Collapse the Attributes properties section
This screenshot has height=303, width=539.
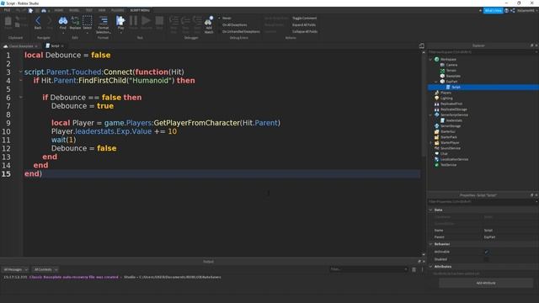click(x=430, y=267)
